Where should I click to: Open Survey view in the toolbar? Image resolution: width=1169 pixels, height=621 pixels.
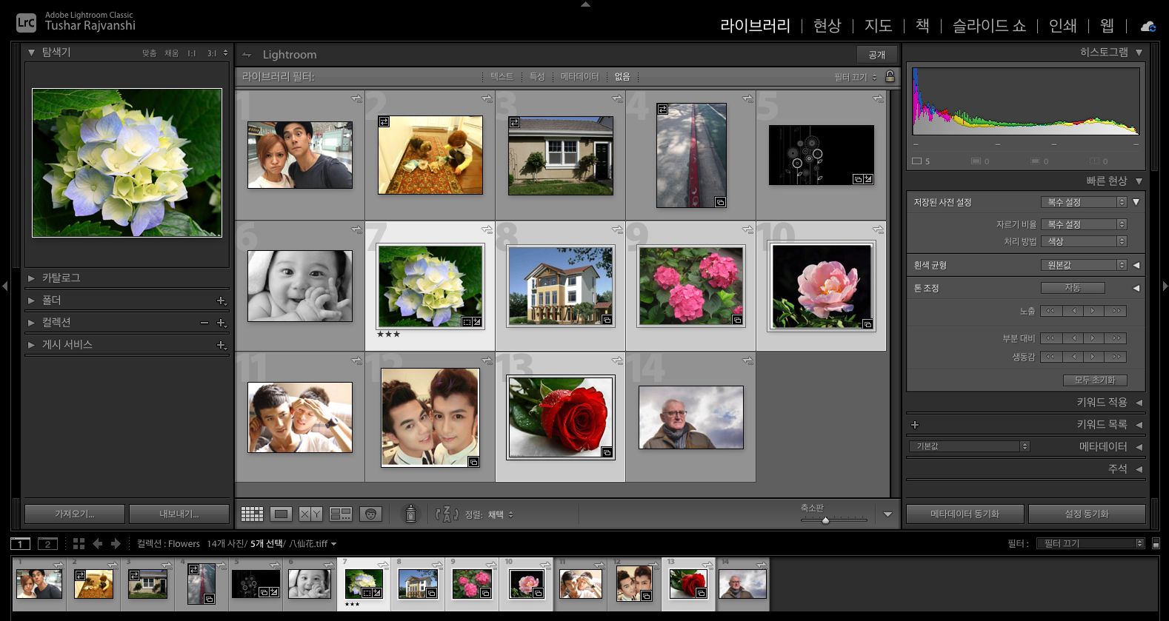[x=340, y=514]
